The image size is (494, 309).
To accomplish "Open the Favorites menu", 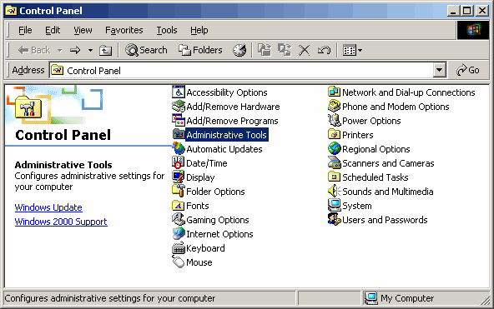I will click(x=123, y=30).
